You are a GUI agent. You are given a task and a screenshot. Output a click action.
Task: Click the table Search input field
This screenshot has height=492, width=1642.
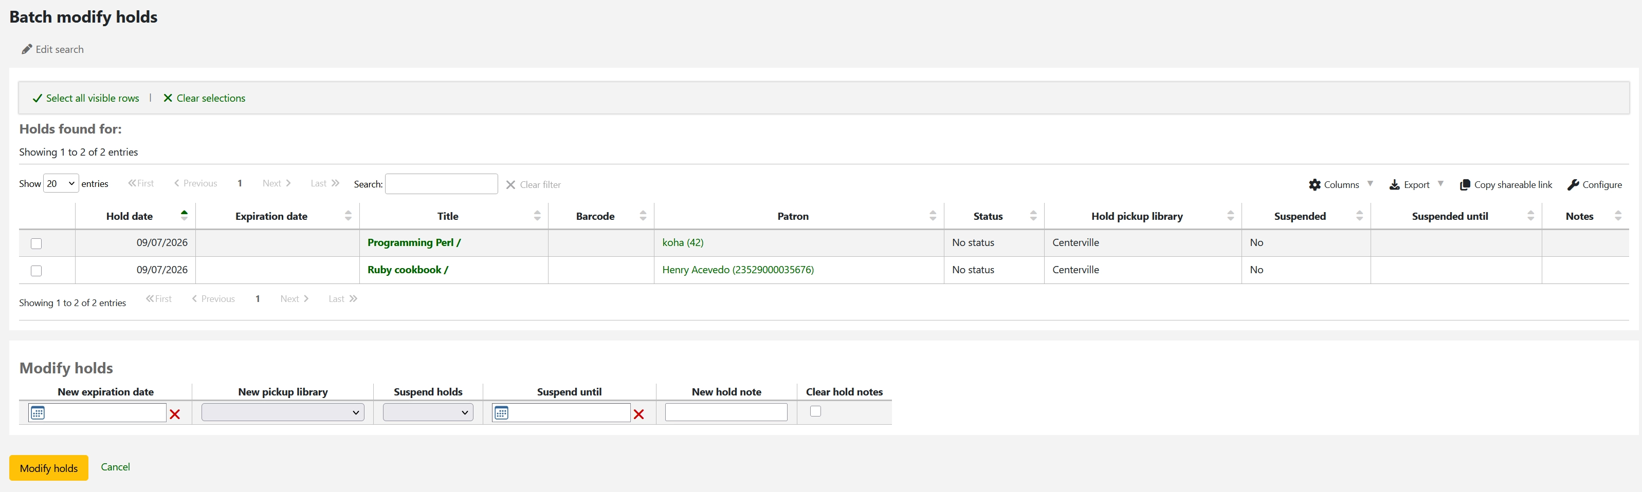pyautogui.click(x=442, y=184)
